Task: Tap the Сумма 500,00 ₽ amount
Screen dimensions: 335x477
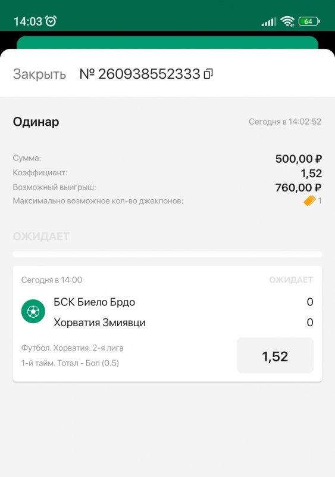Action: (x=299, y=159)
